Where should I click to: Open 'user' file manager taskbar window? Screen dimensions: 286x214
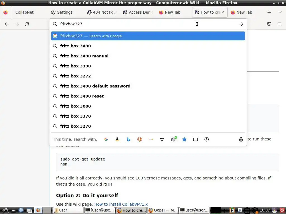tap(68, 210)
